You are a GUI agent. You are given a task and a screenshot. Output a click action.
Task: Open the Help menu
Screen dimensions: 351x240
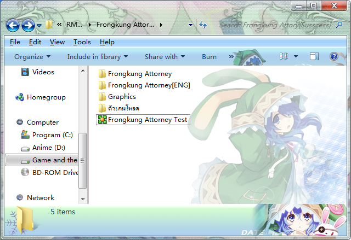point(107,42)
